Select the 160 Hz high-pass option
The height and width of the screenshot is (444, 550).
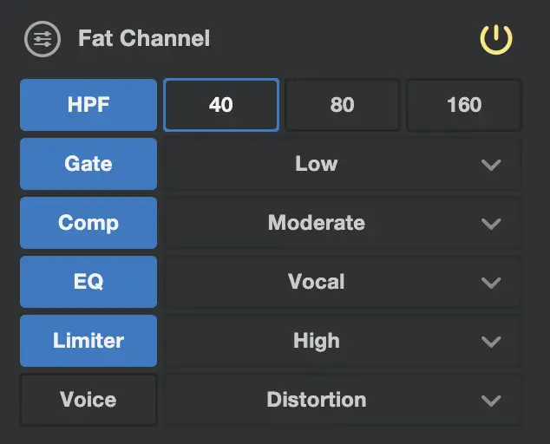click(x=464, y=105)
